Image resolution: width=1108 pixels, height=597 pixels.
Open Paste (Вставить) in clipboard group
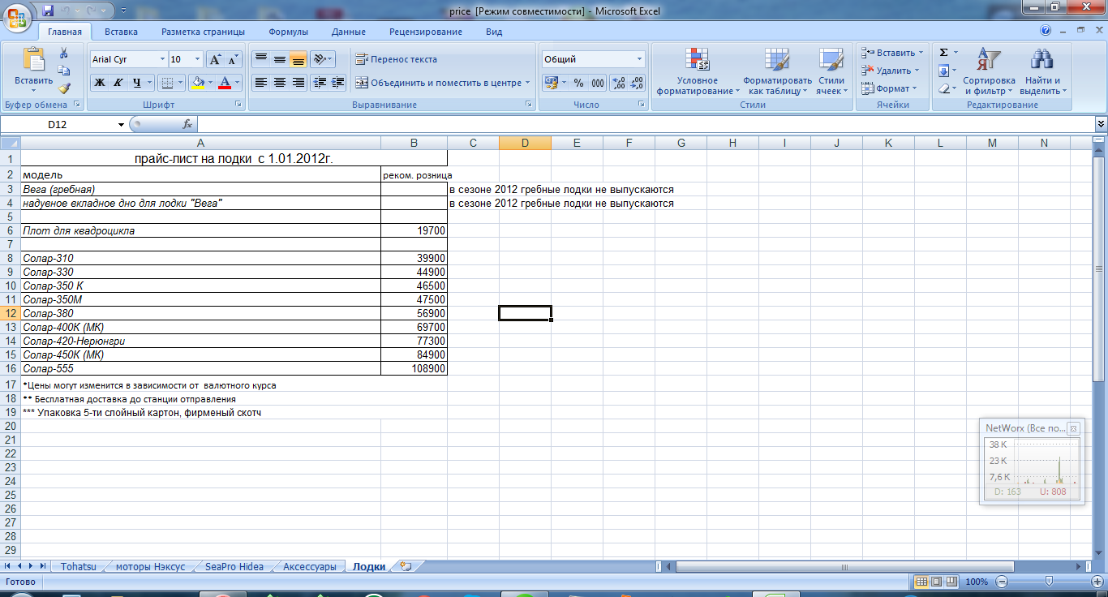pyautogui.click(x=33, y=69)
